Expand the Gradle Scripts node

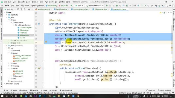pyautogui.click(x=4, y=84)
